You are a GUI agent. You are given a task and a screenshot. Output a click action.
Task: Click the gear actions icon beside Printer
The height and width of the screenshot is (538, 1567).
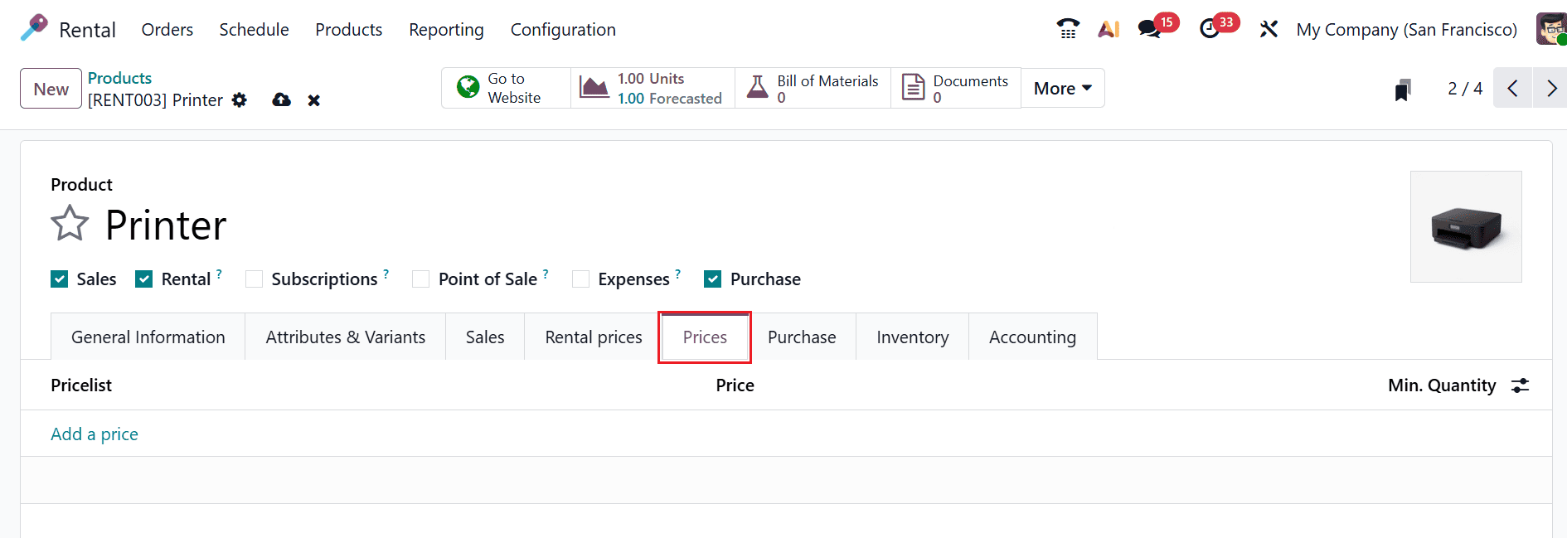[240, 100]
